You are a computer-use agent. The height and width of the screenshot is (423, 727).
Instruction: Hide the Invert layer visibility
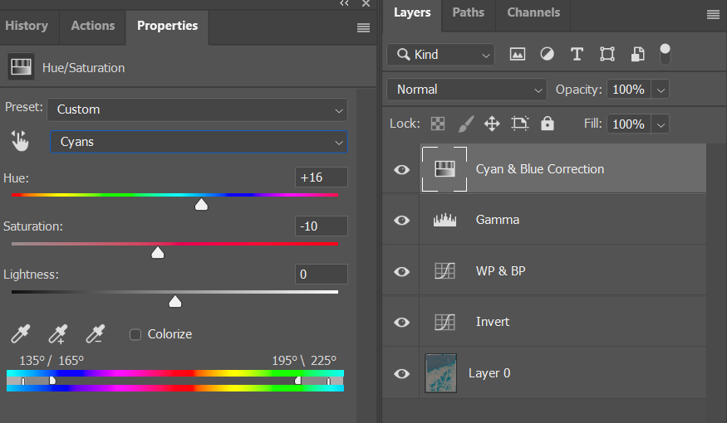point(402,322)
